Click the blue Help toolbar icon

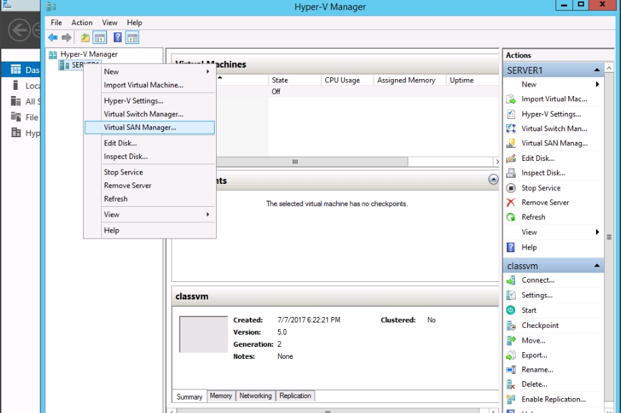pos(117,38)
